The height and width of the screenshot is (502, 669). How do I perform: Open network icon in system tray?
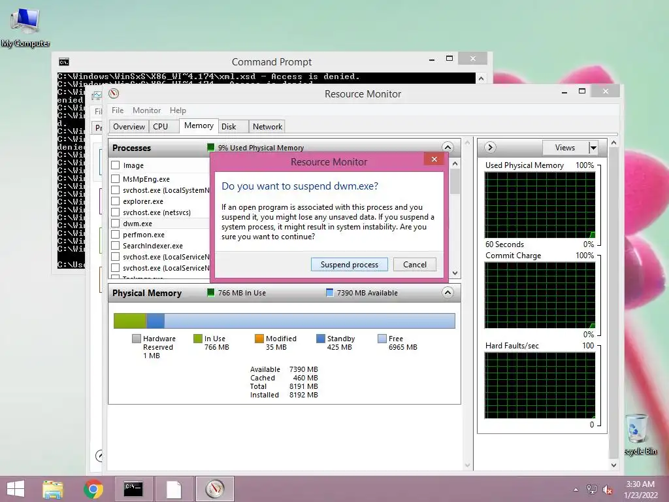(592, 489)
